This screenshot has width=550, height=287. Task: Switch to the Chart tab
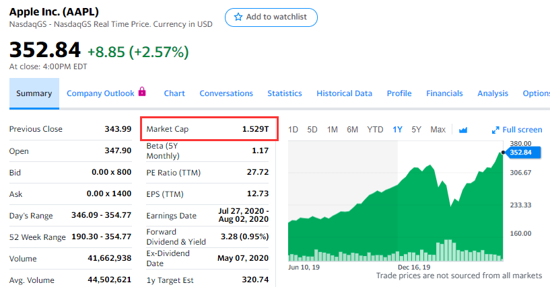[174, 93]
